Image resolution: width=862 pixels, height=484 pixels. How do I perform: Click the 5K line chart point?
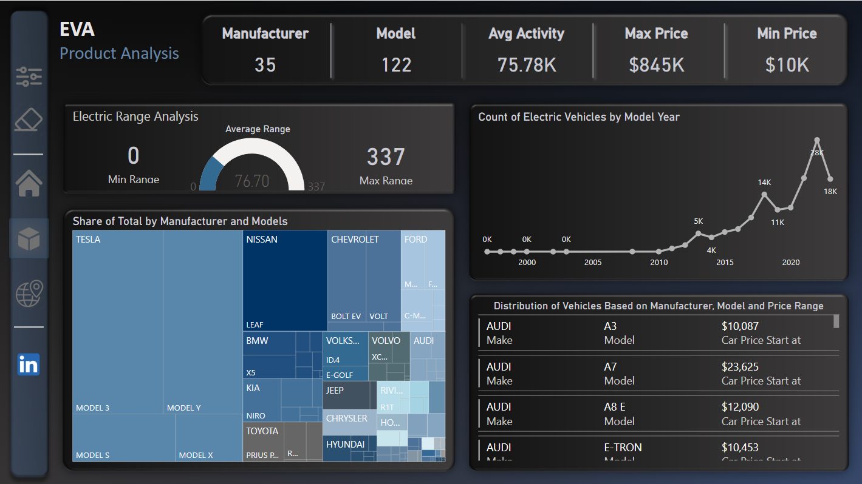(698, 234)
